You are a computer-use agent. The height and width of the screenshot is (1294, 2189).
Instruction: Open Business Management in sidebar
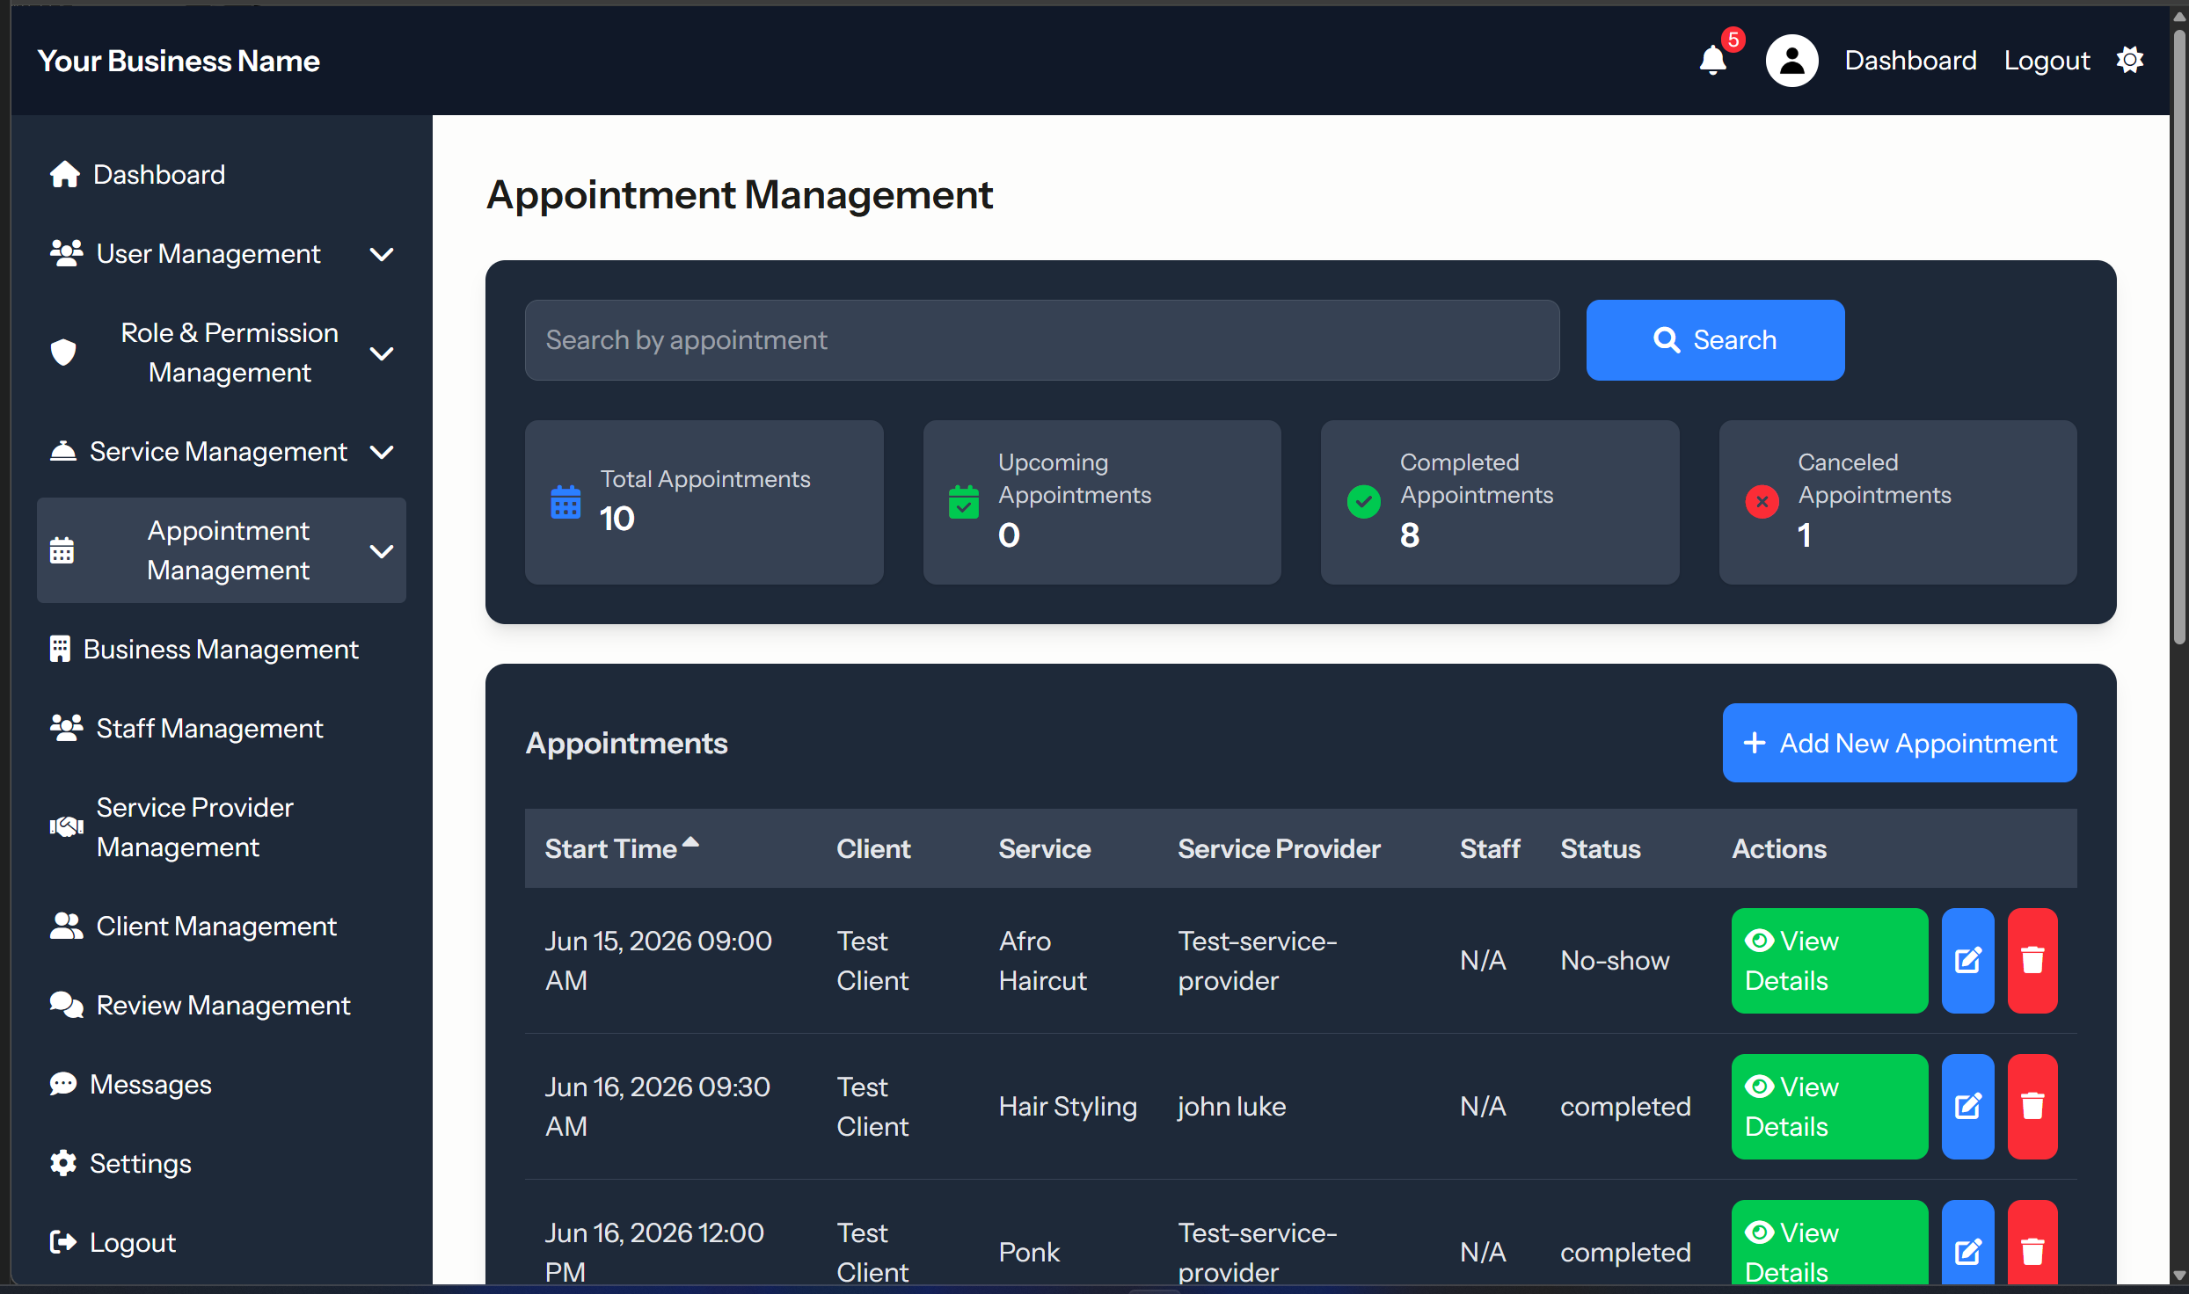coord(222,650)
